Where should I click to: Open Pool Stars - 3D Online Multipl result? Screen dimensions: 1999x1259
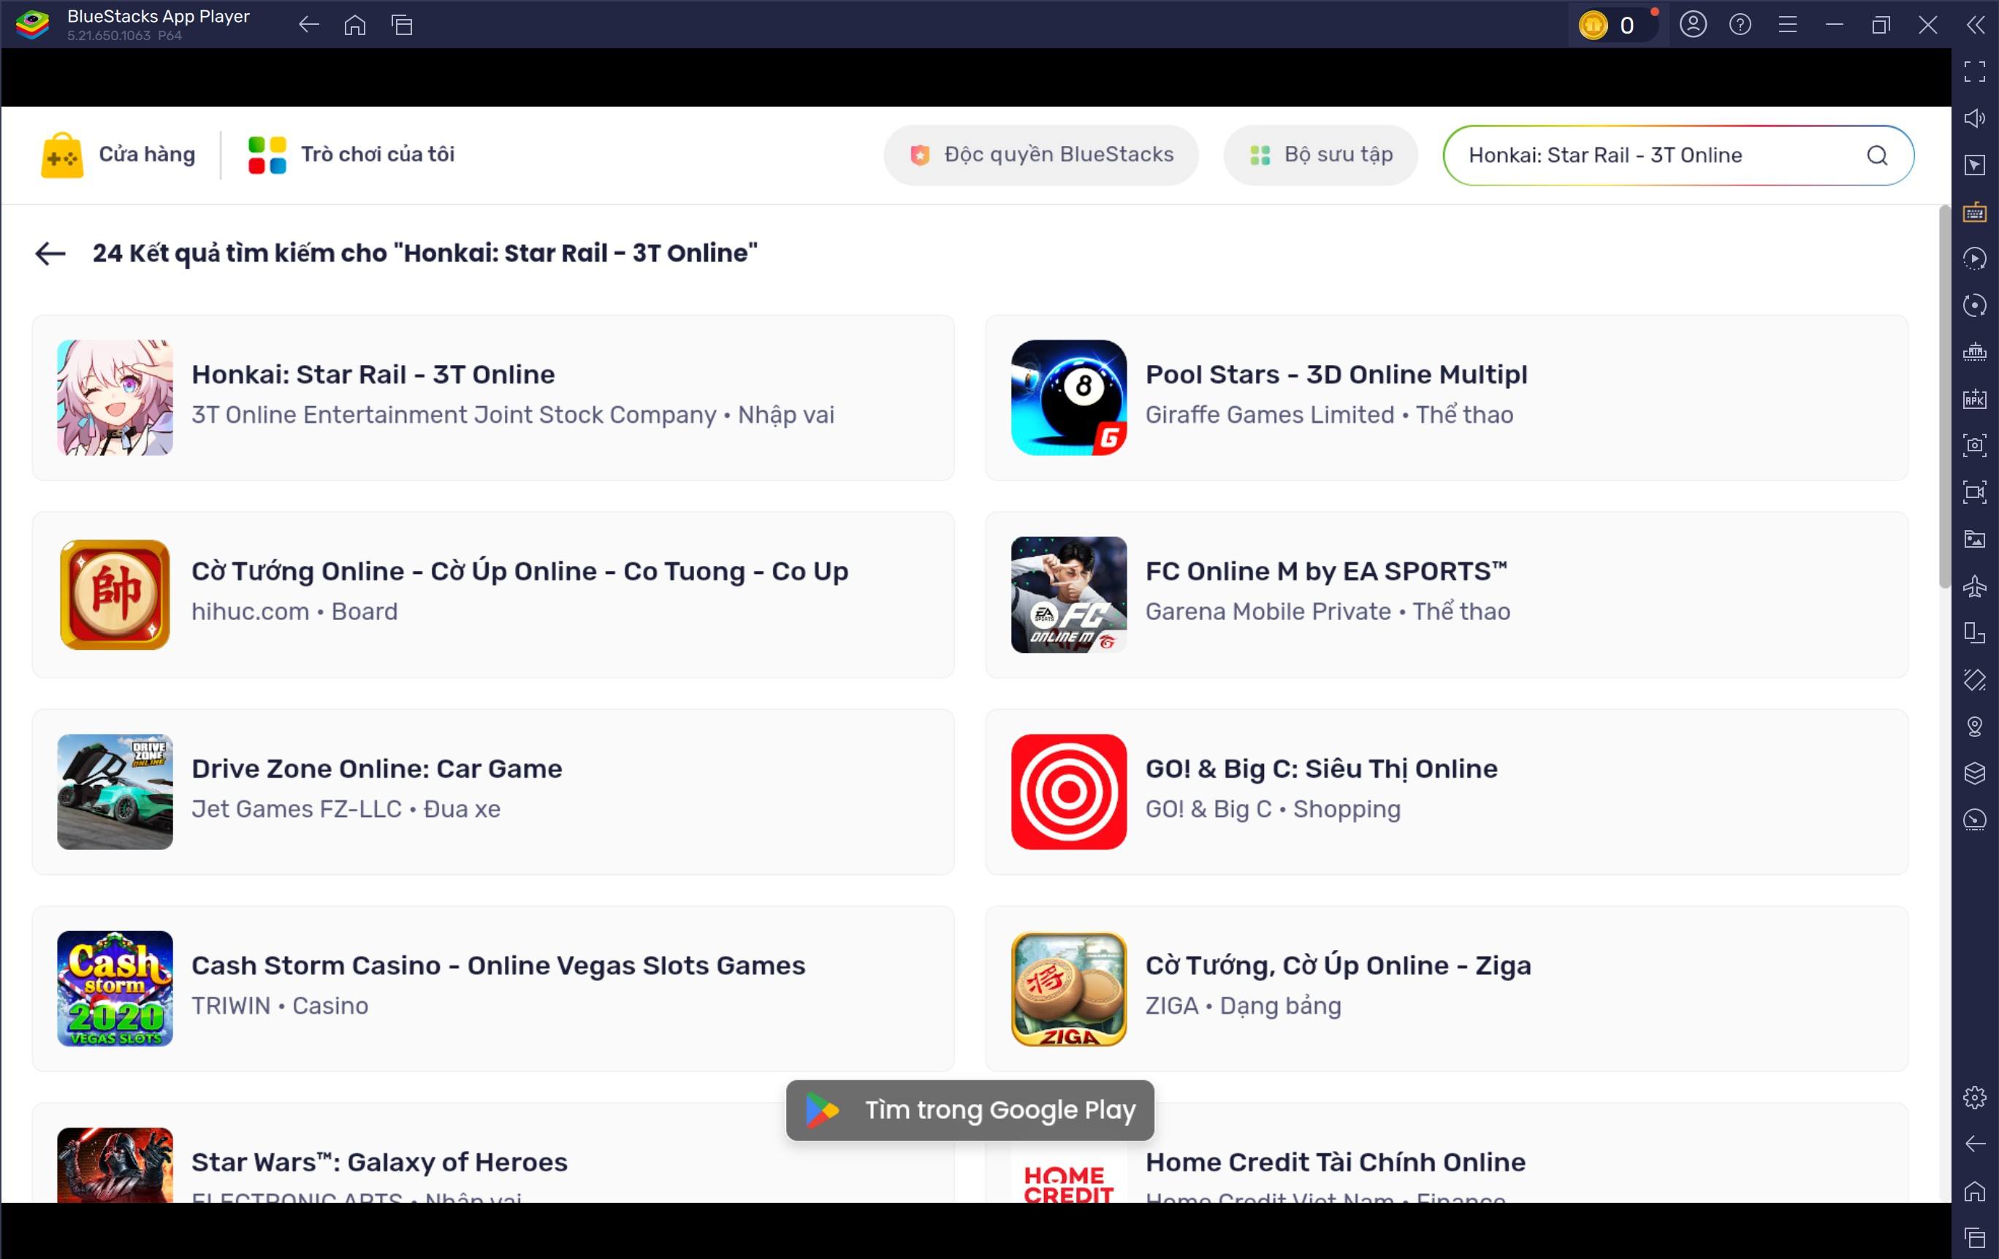(1446, 397)
